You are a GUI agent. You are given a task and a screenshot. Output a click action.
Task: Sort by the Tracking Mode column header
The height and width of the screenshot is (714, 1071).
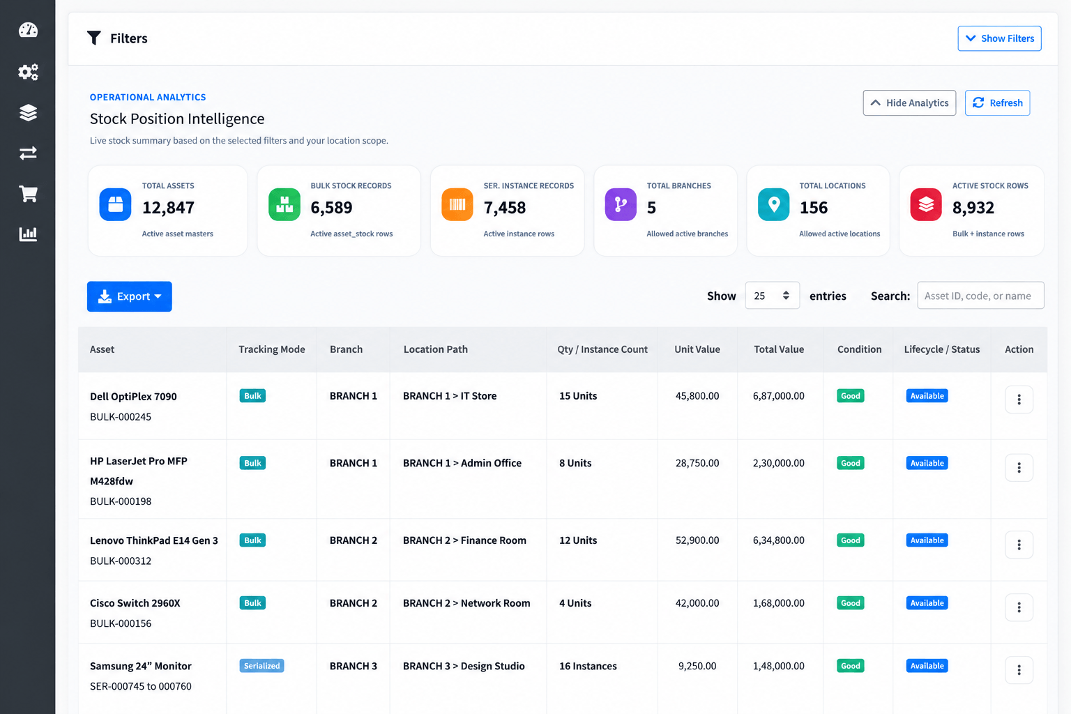click(x=272, y=349)
